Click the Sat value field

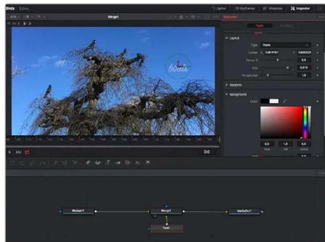[x=285, y=144]
